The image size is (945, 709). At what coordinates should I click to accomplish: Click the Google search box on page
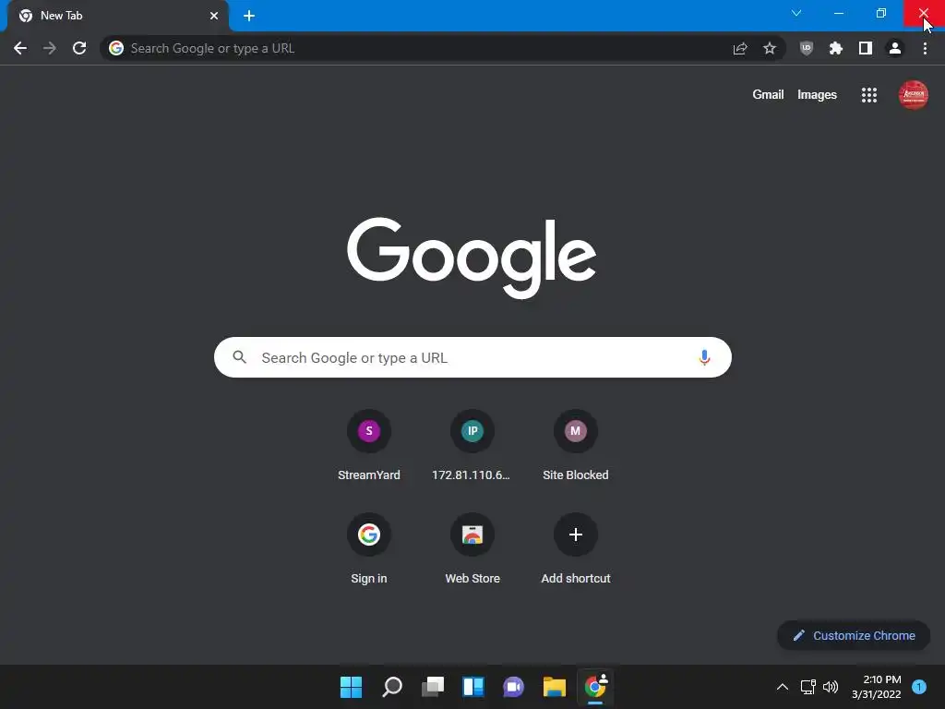472,357
